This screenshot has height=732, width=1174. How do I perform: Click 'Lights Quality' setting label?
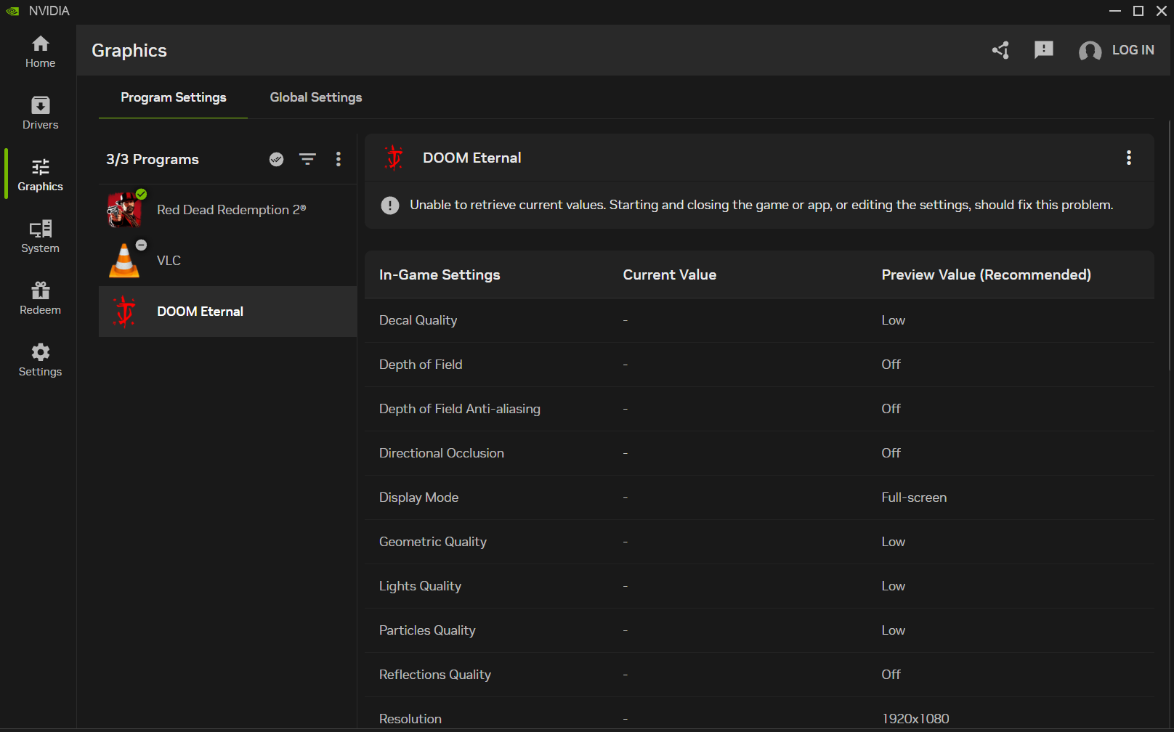tap(420, 586)
